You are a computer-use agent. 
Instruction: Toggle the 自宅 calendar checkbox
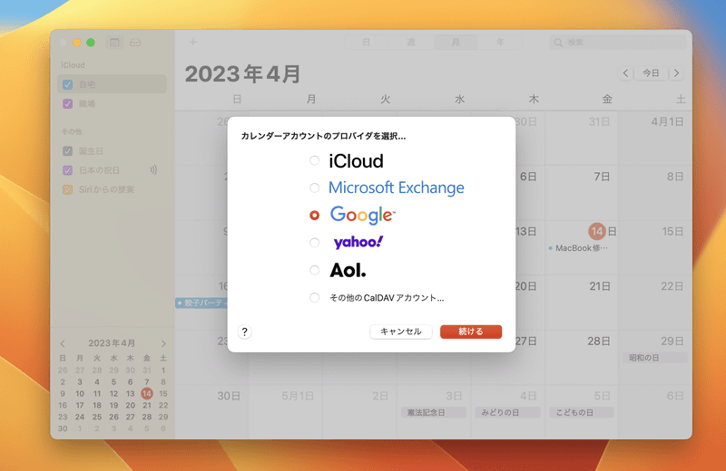[67, 84]
